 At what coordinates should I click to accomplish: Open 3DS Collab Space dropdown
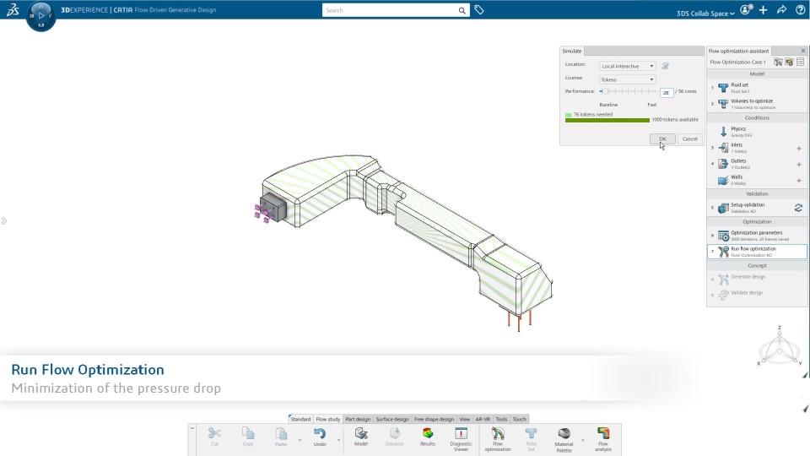[705, 14]
